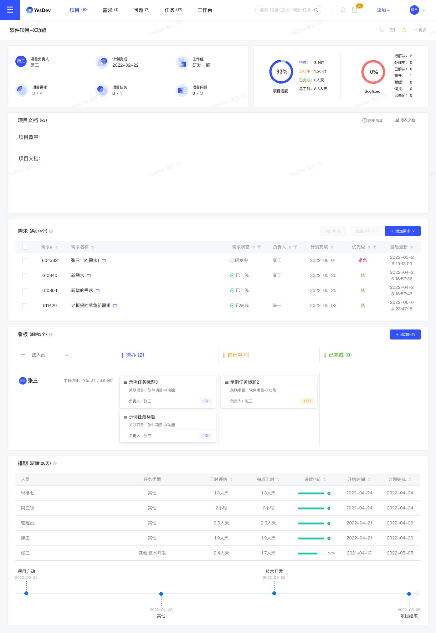Click the 技术开发 timeline marker
This screenshot has height=633, width=436.
274,593
